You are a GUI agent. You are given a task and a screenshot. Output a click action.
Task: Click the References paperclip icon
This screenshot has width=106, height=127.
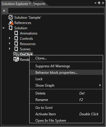click(x=11, y=23)
